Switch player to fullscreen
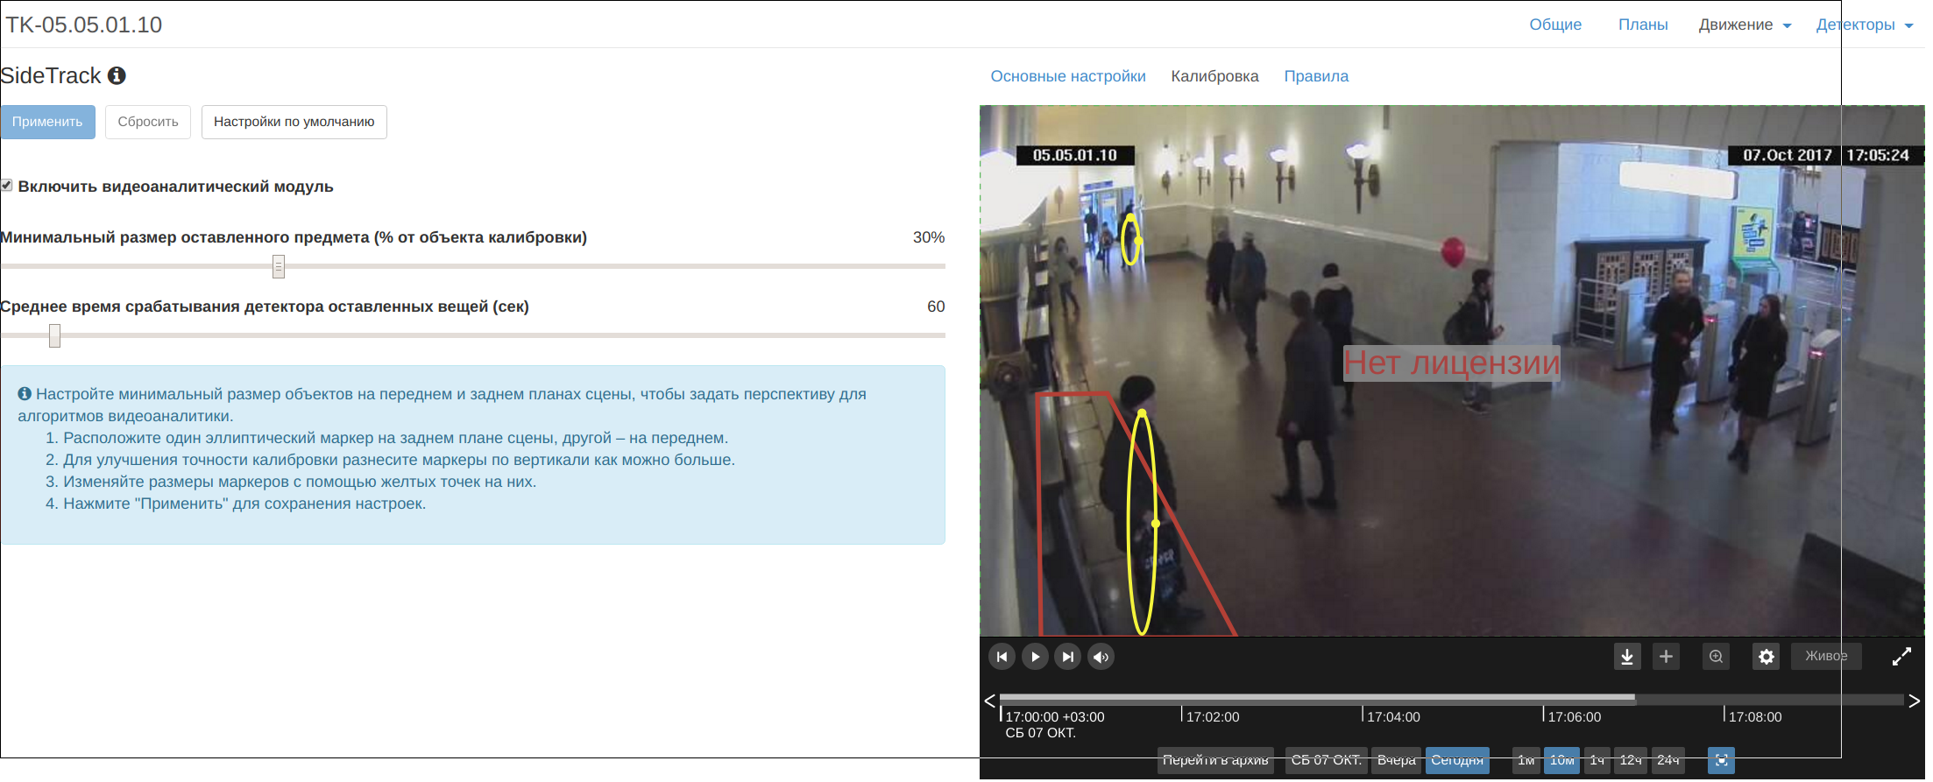Screen dimensions: 1933x782 point(1901,657)
